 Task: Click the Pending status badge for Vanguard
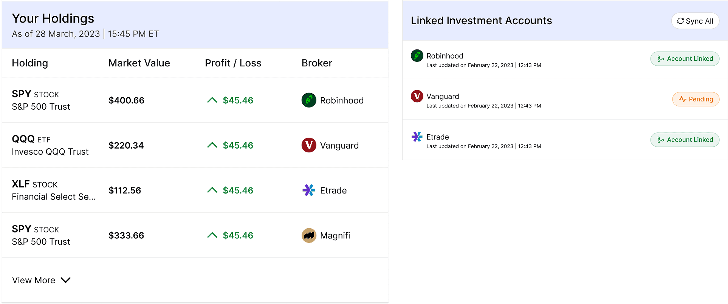coord(696,99)
